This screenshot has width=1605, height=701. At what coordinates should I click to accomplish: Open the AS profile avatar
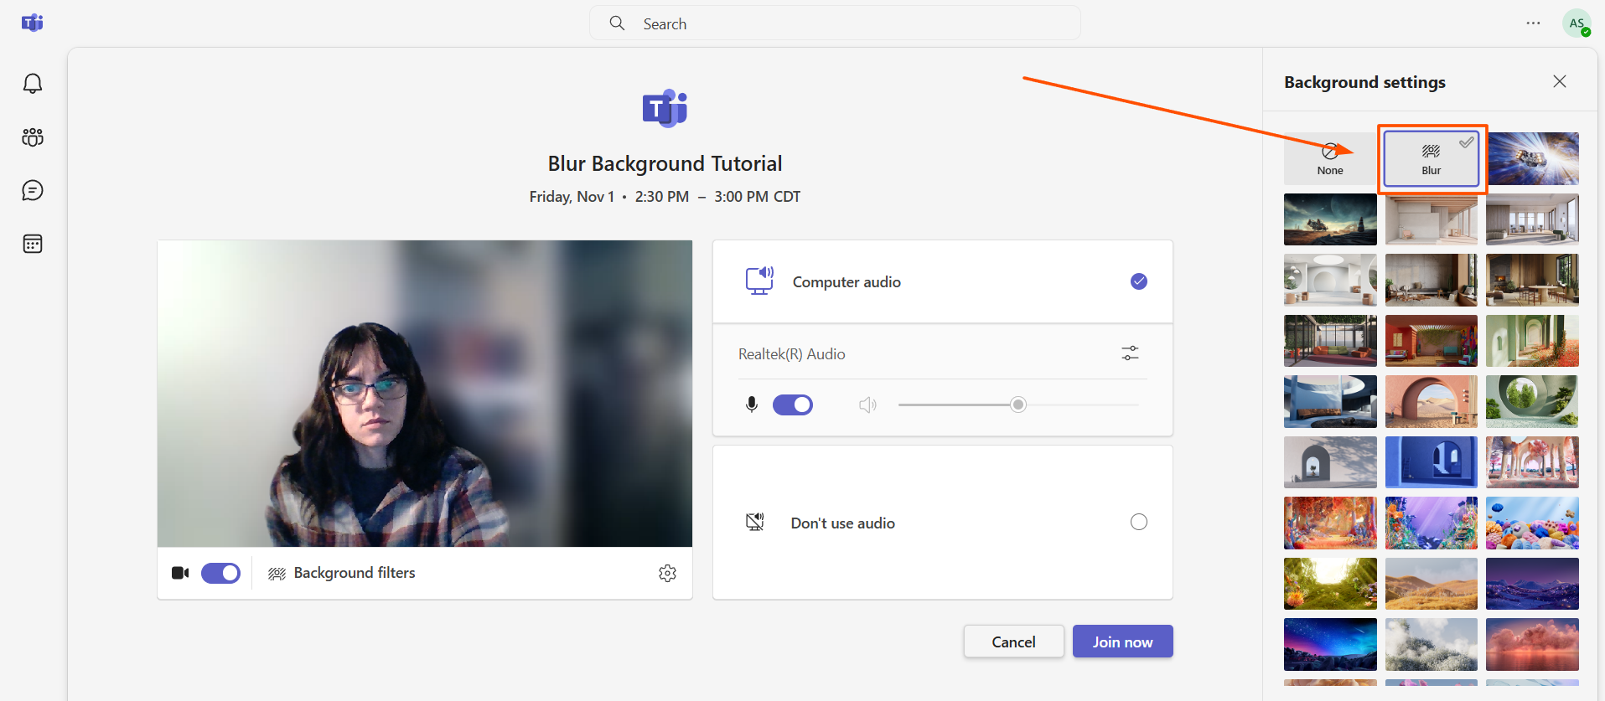click(1577, 23)
